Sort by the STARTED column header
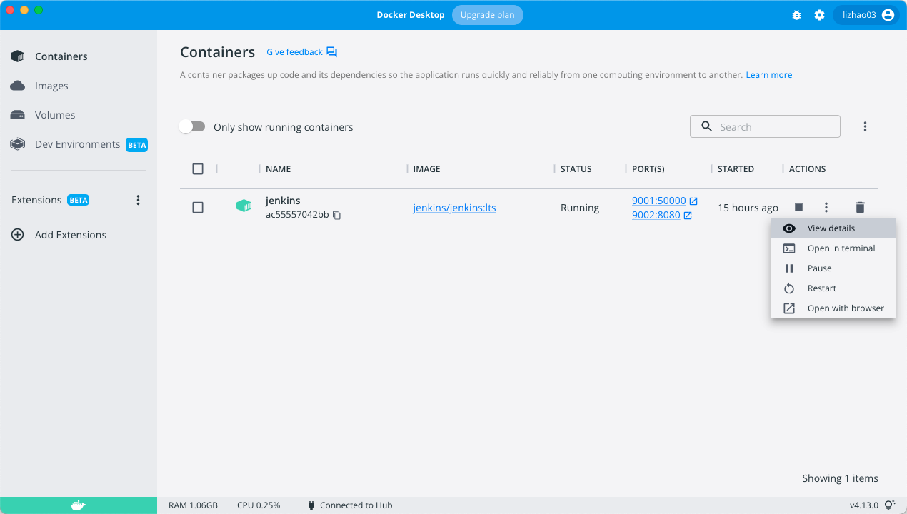Image resolution: width=907 pixels, height=514 pixels. [x=736, y=169]
